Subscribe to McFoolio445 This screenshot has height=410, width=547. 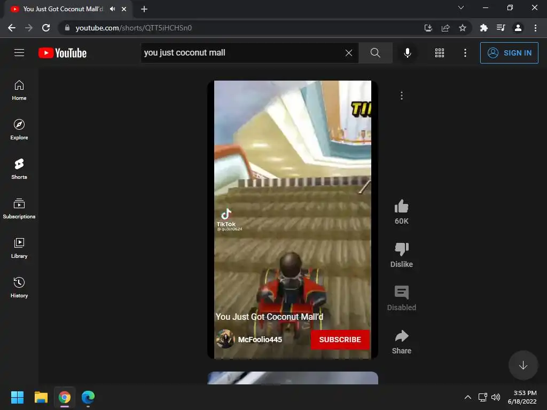340,340
